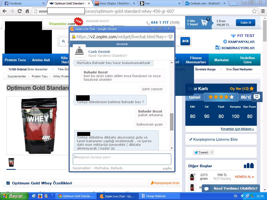
Task: Open Fitness Aksesuarları menu
Action: [x=196, y=60]
